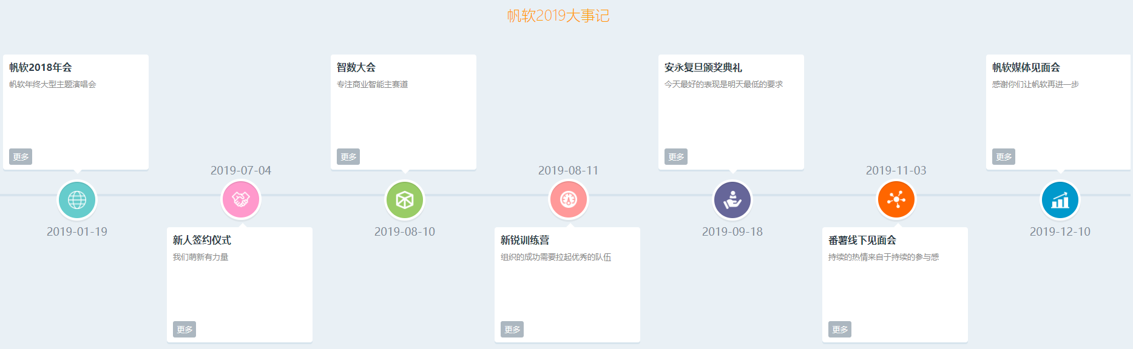Screen dimensions: 1133x349
Task: Click the 2019-07-04 date label
Action: click(241, 170)
